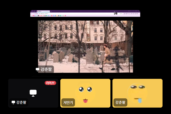This screenshot has height=114, width=171.
Task: Click the shared cemetery video stream
Action: 85,46
